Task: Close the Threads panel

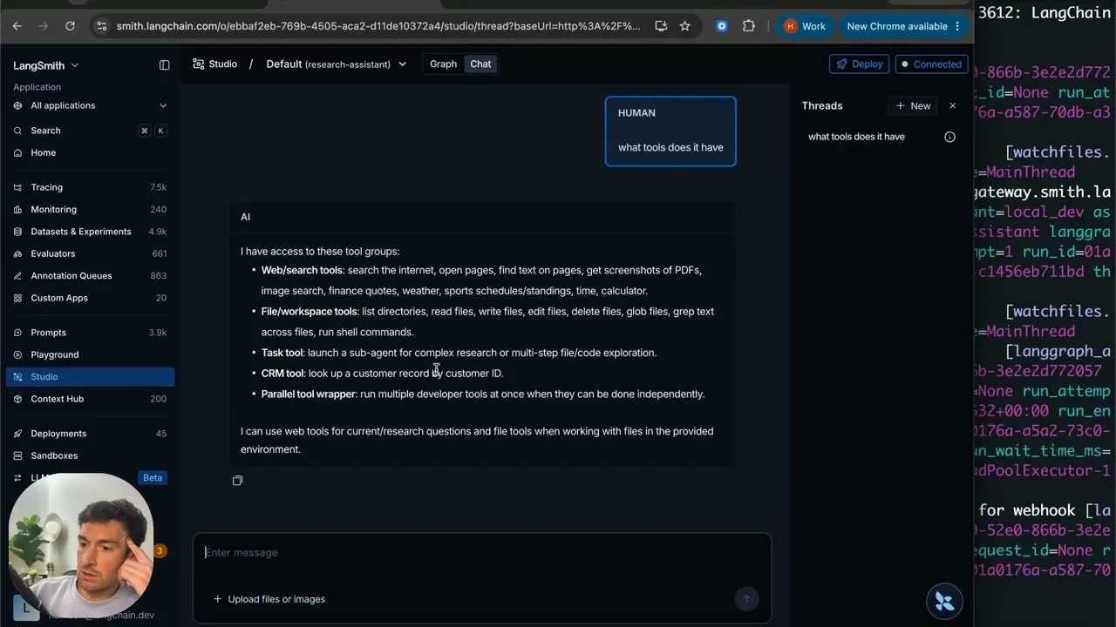Action: tap(952, 106)
